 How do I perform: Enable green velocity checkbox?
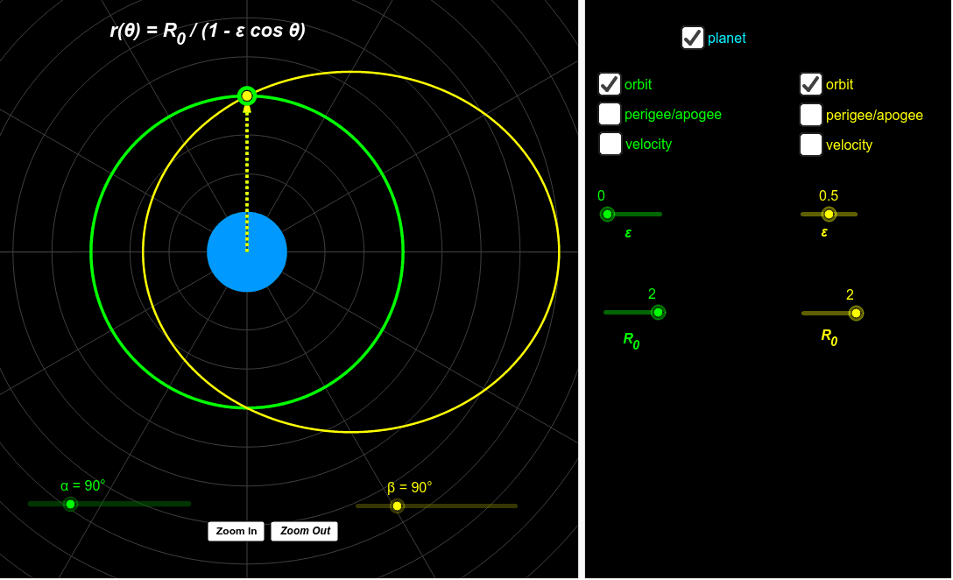[x=610, y=144]
